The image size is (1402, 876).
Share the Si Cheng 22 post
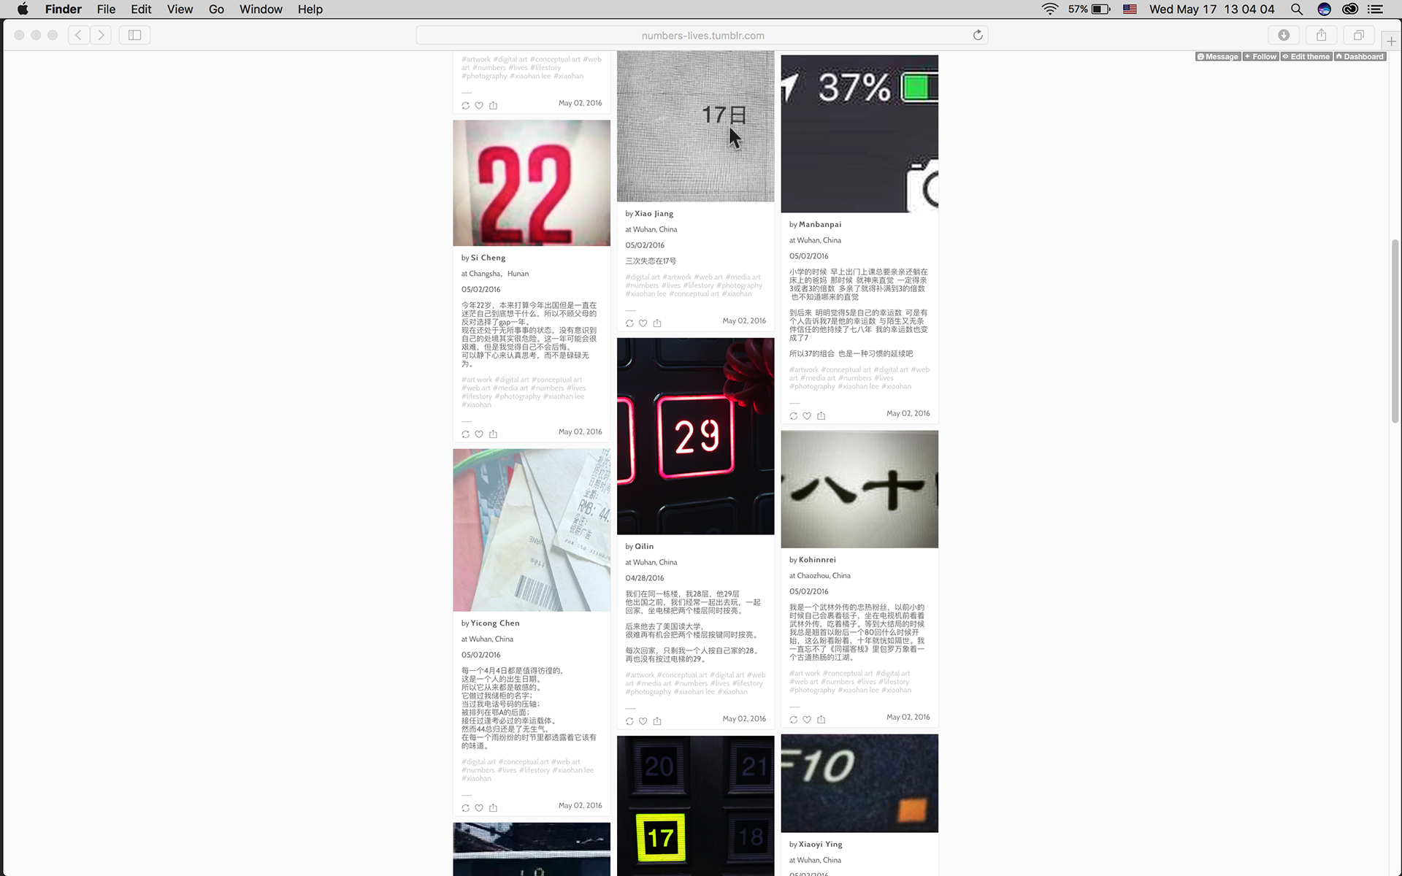pos(493,434)
